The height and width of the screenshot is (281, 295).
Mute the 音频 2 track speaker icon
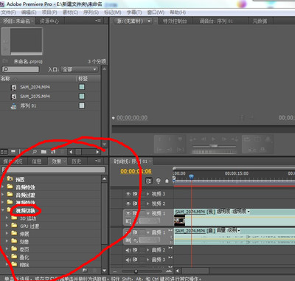point(128,250)
